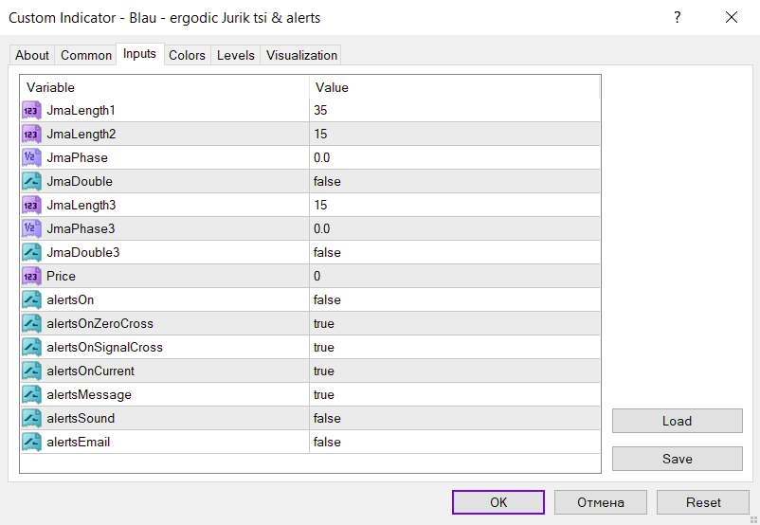Viewport: 760px width, 525px height.
Task: Select the alertsOn false value cell
Action: click(x=455, y=299)
